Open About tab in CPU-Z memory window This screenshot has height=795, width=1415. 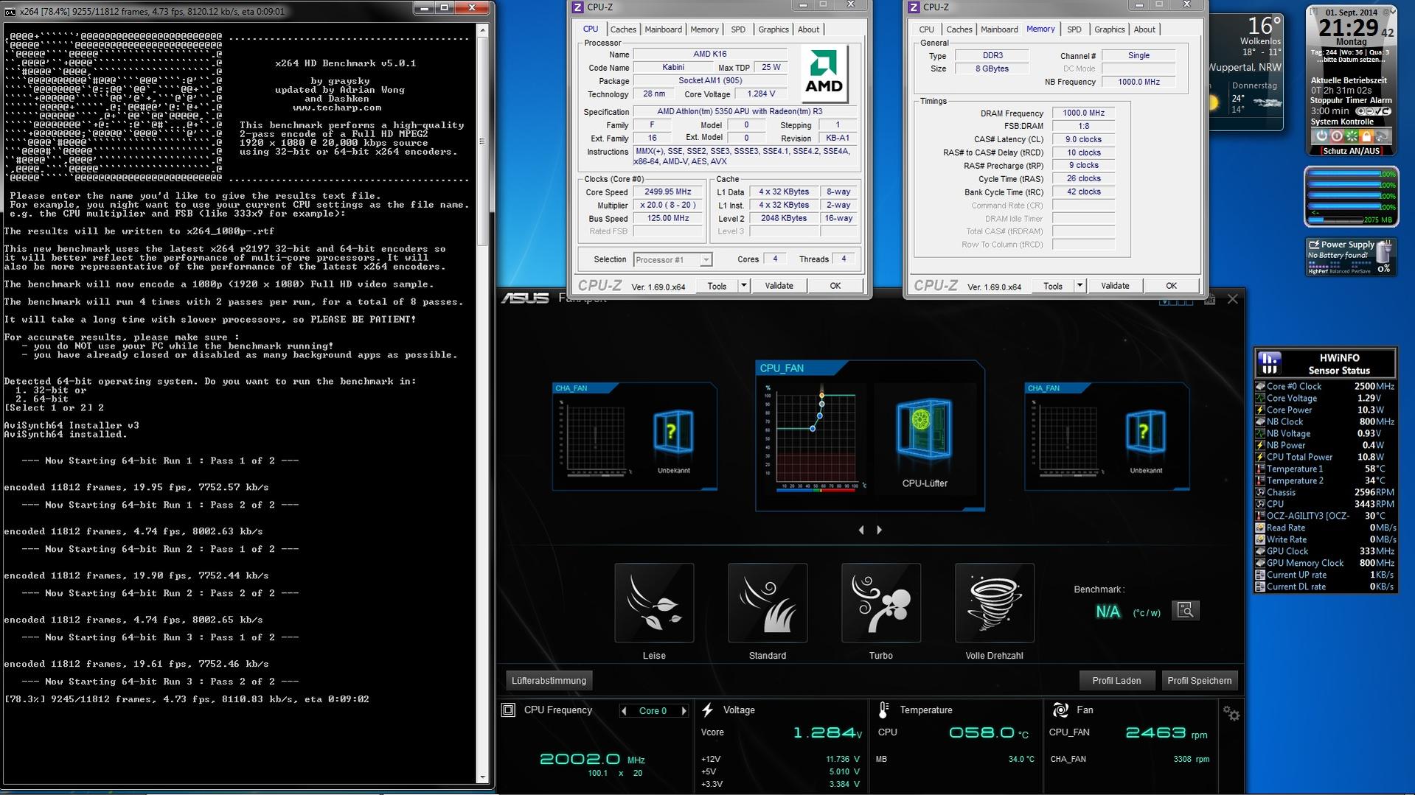pyautogui.click(x=1144, y=29)
